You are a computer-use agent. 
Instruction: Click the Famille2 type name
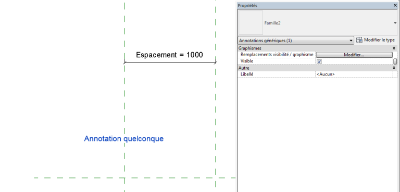click(x=272, y=23)
